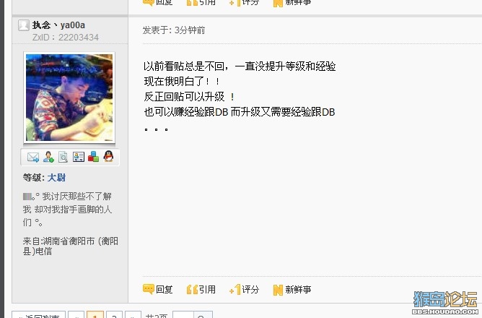
Task: Go to page 2 in pagination
Action: click(x=114, y=315)
